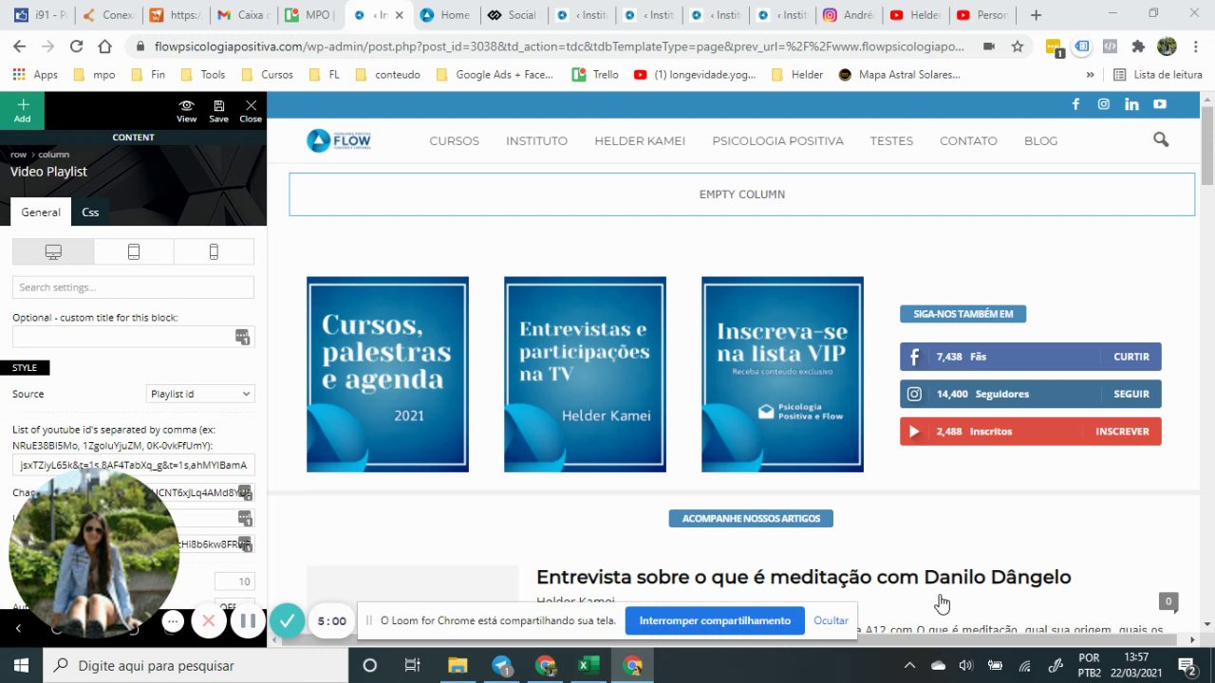
Task: Open the Cursos bookmark folder
Action: 268,75
